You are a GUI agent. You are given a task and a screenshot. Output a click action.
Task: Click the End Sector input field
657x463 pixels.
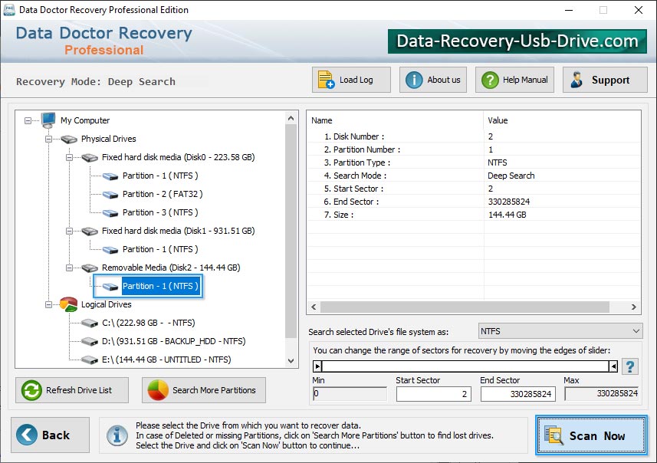[518, 394]
